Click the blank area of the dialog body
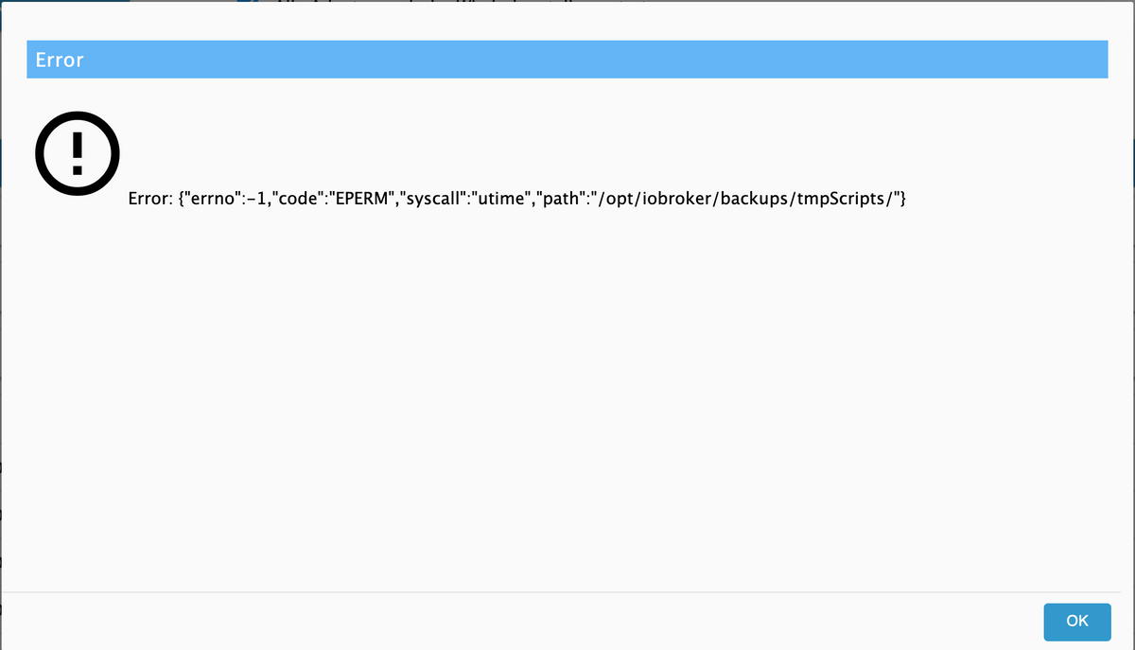Viewport: 1135px width, 650px height. [567, 397]
